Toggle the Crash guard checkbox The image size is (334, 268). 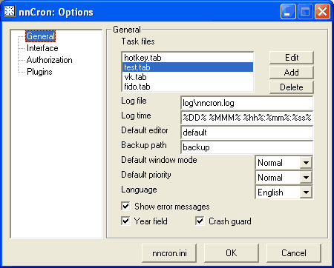pyautogui.click(x=200, y=221)
